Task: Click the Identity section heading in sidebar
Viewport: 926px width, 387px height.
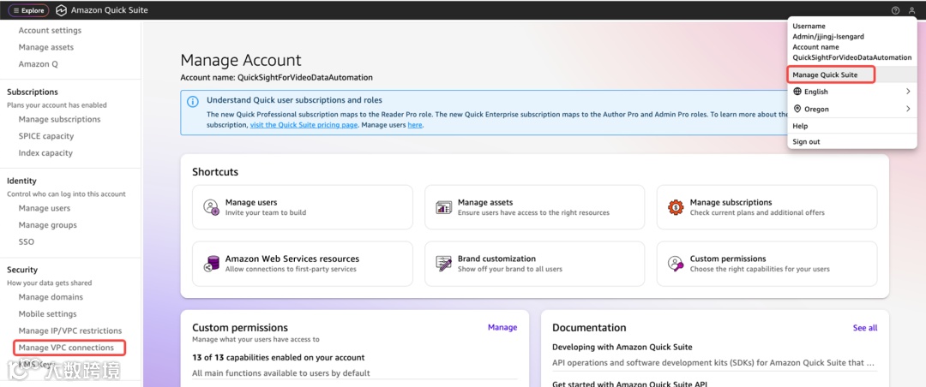Action: pos(21,182)
